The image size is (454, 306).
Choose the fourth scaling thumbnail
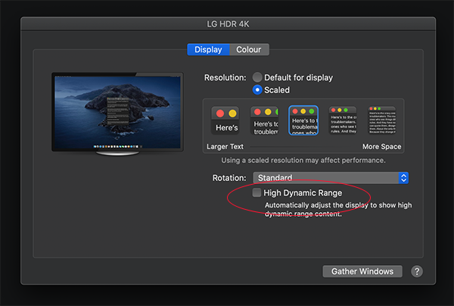click(343, 120)
